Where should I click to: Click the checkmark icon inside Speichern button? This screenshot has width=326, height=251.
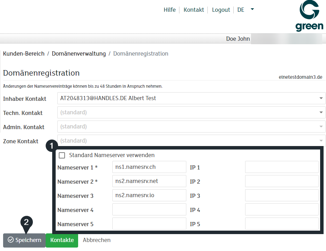[x=11, y=240]
